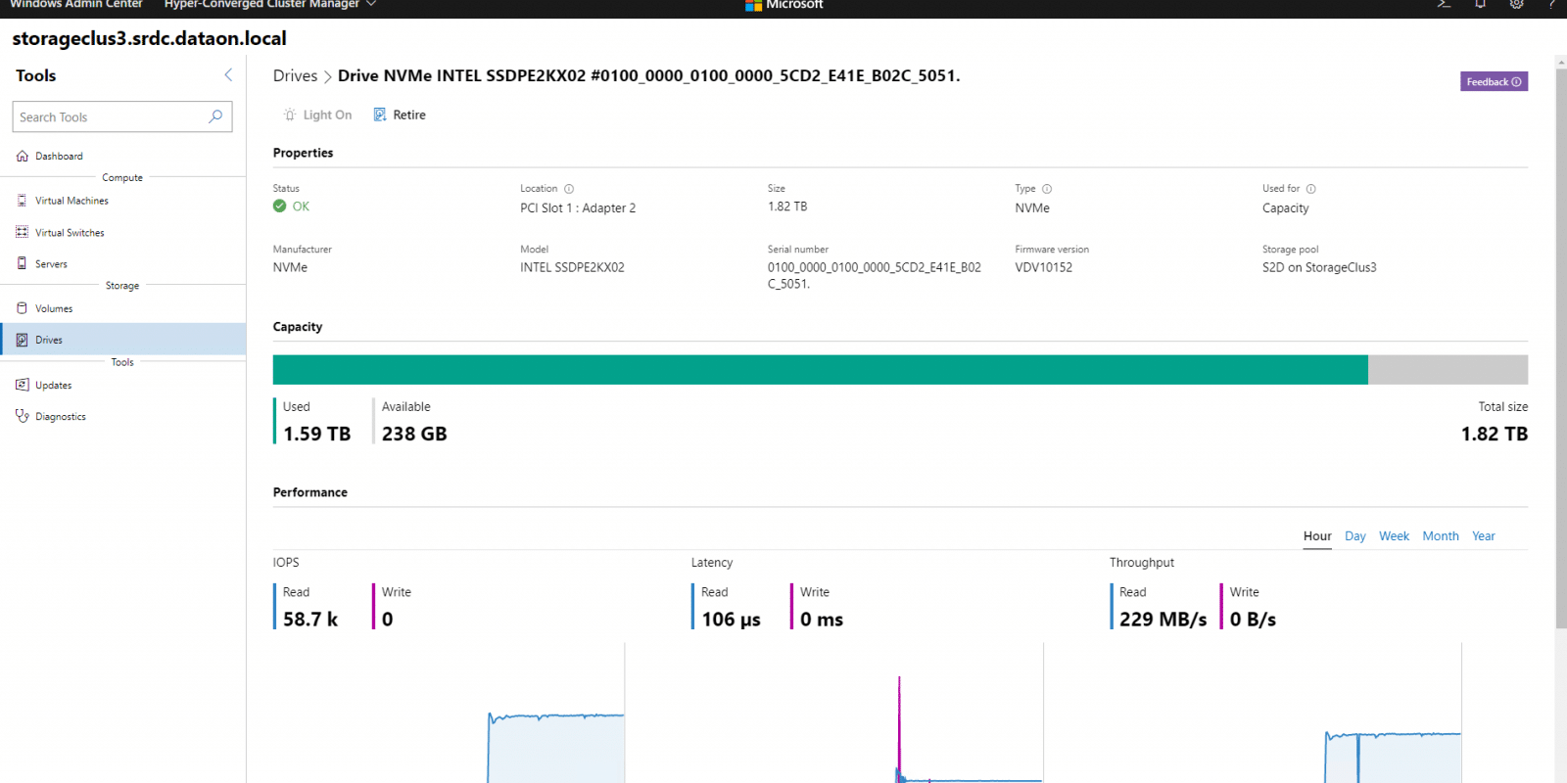Click storageclus3.srdc.dataon.local cluster name
Viewport: 1567px width, 783px height.
click(x=150, y=39)
